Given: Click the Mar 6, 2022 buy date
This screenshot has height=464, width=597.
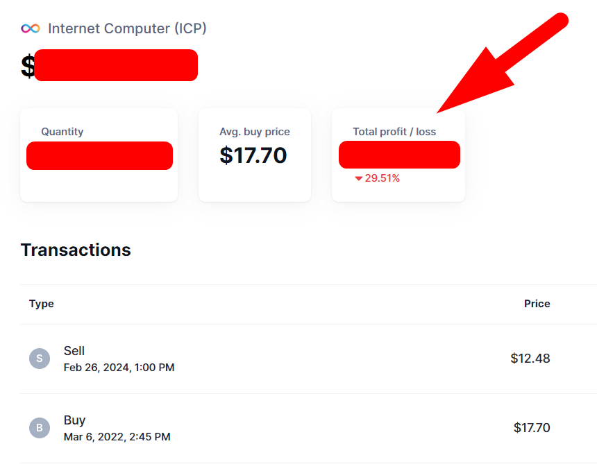Looking at the screenshot, I should pos(117,437).
